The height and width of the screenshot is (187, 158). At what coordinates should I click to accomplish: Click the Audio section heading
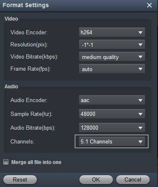tap(11, 87)
